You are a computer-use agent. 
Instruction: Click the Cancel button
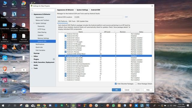pos(127,90)
